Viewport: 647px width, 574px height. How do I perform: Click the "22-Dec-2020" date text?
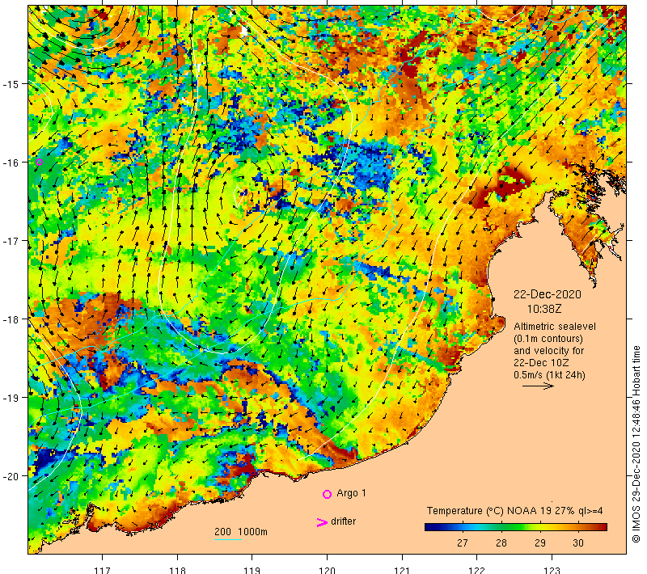pos(548,294)
